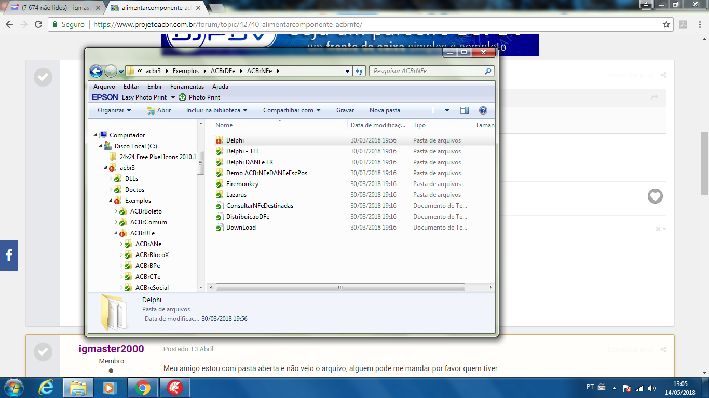
Task: Click the Abrir toolbar button
Action: point(159,110)
